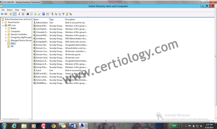Open Internet Explorer from the taskbar
The image size is (217, 129).
point(14,126)
